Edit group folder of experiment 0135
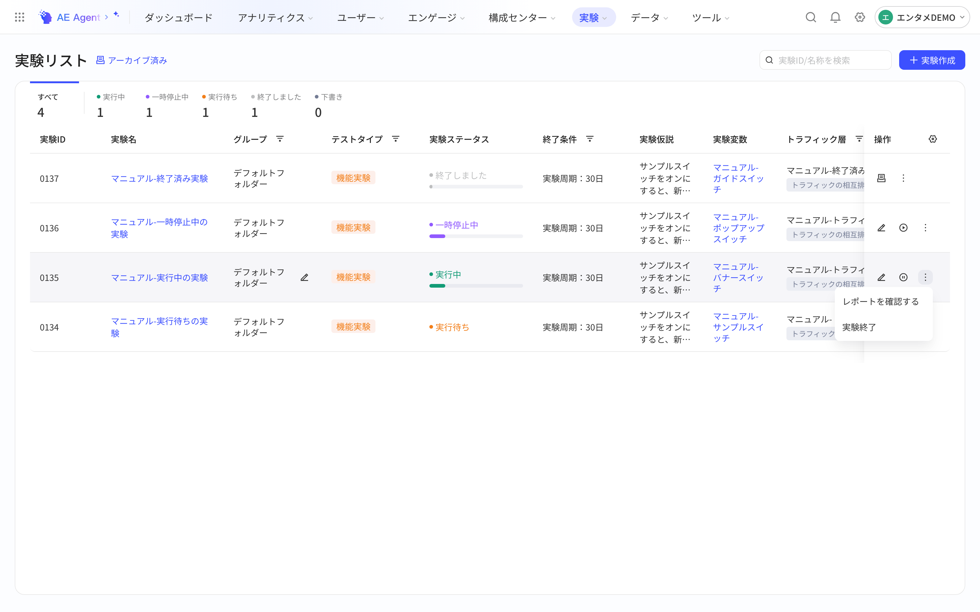The height and width of the screenshot is (612, 980). coord(304,278)
